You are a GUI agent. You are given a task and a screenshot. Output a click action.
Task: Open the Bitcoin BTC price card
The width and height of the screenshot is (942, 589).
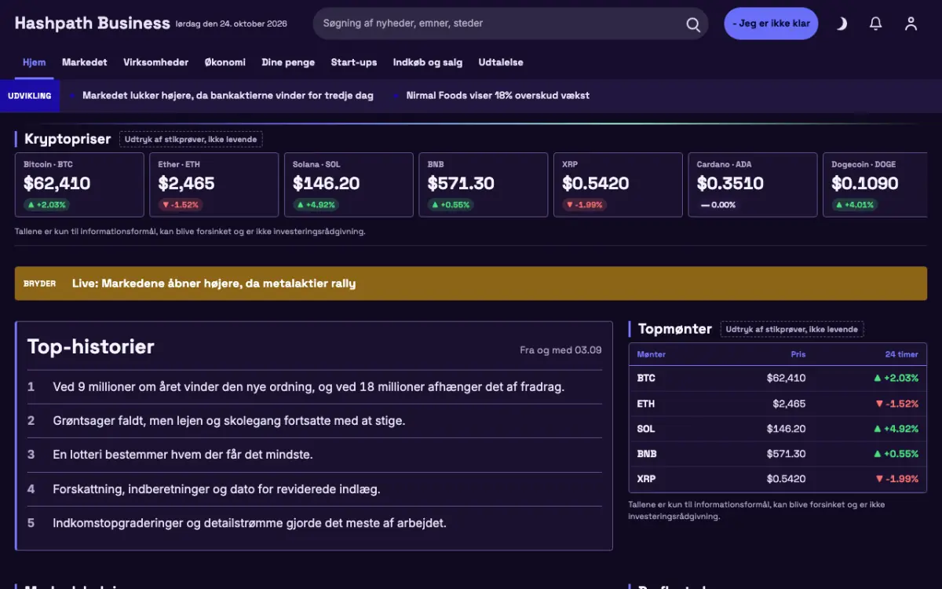79,185
